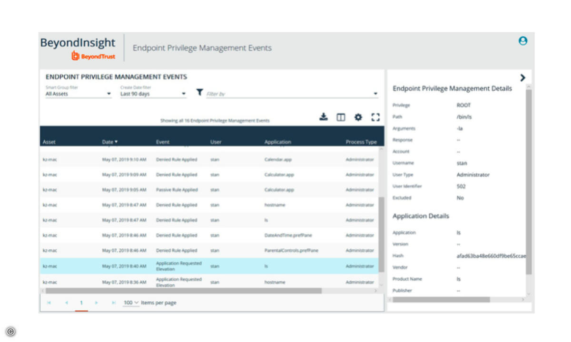571x342 pixels.
Task: Click the User Identifier 502 value
Action: [x=461, y=187]
